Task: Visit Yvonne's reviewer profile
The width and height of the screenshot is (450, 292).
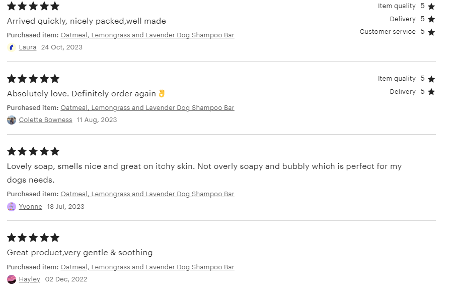Action: point(31,207)
